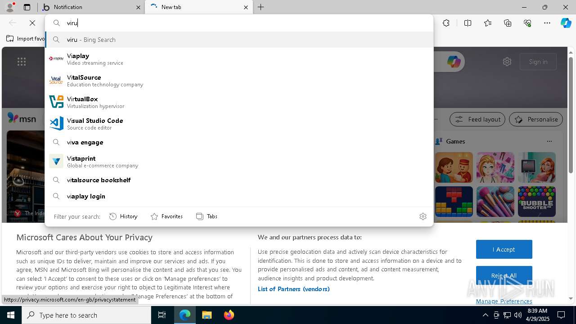The height and width of the screenshot is (324, 576).
Task: Open Task View on taskbar
Action: click(162, 315)
